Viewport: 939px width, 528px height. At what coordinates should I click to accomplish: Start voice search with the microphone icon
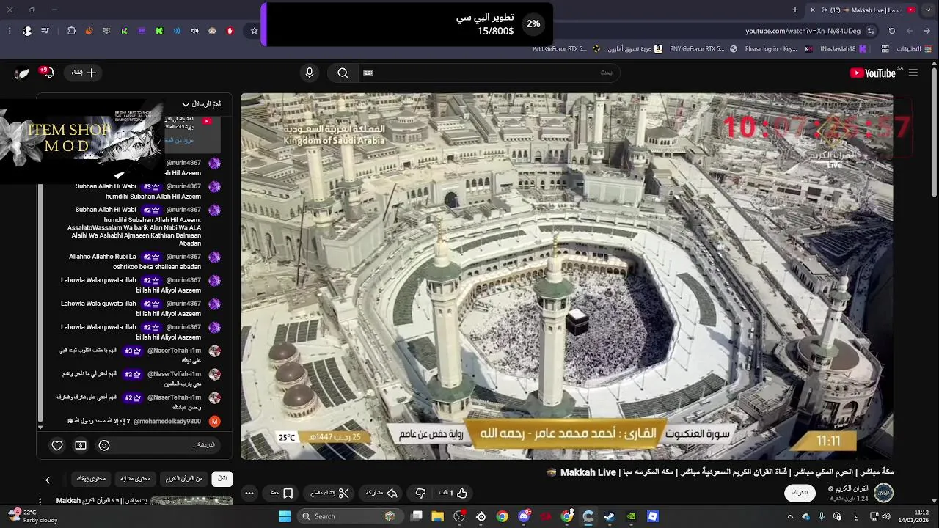click(x=310, y=73)
